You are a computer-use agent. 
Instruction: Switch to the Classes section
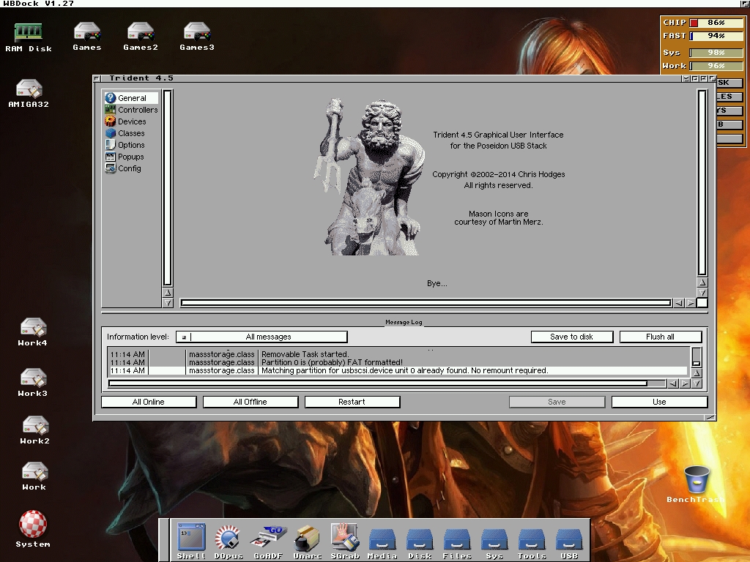tap(131, 133)
